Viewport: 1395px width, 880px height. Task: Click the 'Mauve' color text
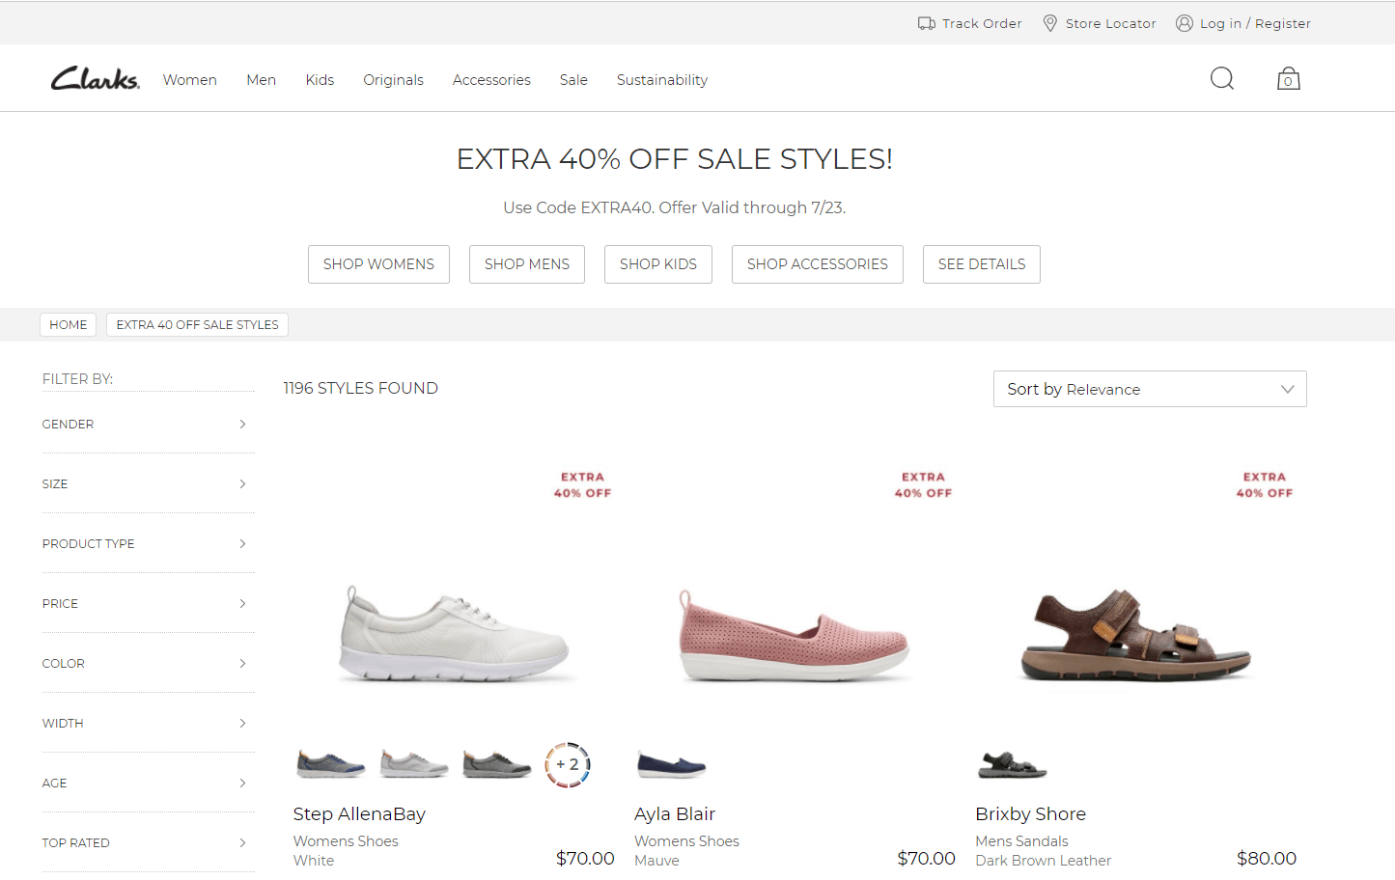click(657, 861)
